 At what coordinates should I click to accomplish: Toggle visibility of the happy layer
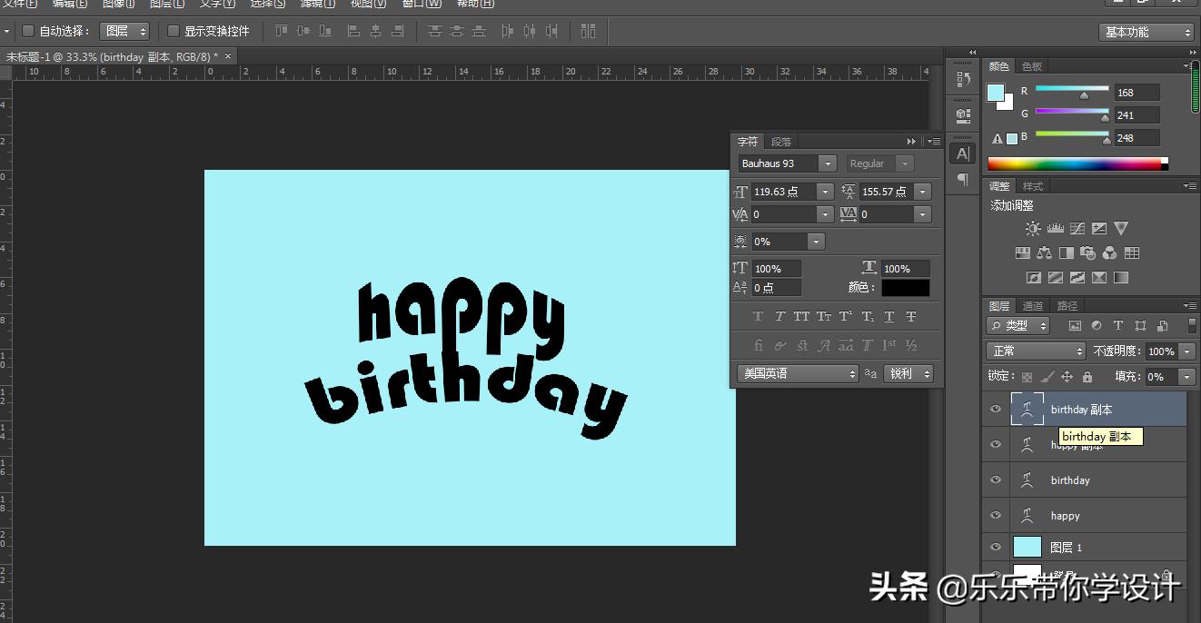coord(995,515)
